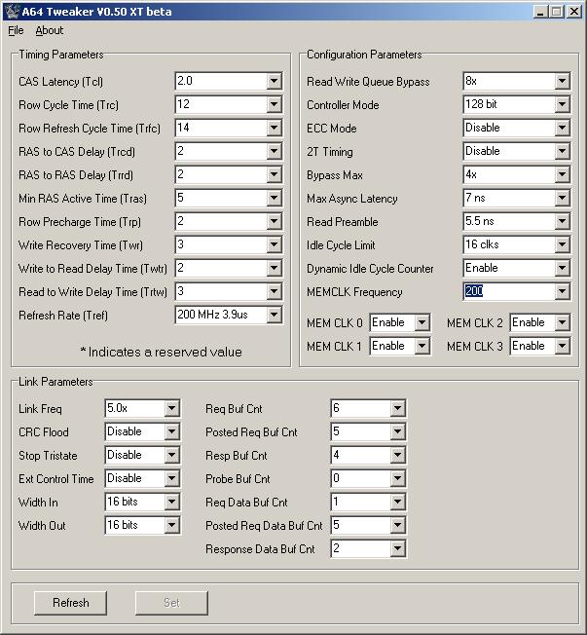Open the Bypass Max dropdown

point(562,175)
